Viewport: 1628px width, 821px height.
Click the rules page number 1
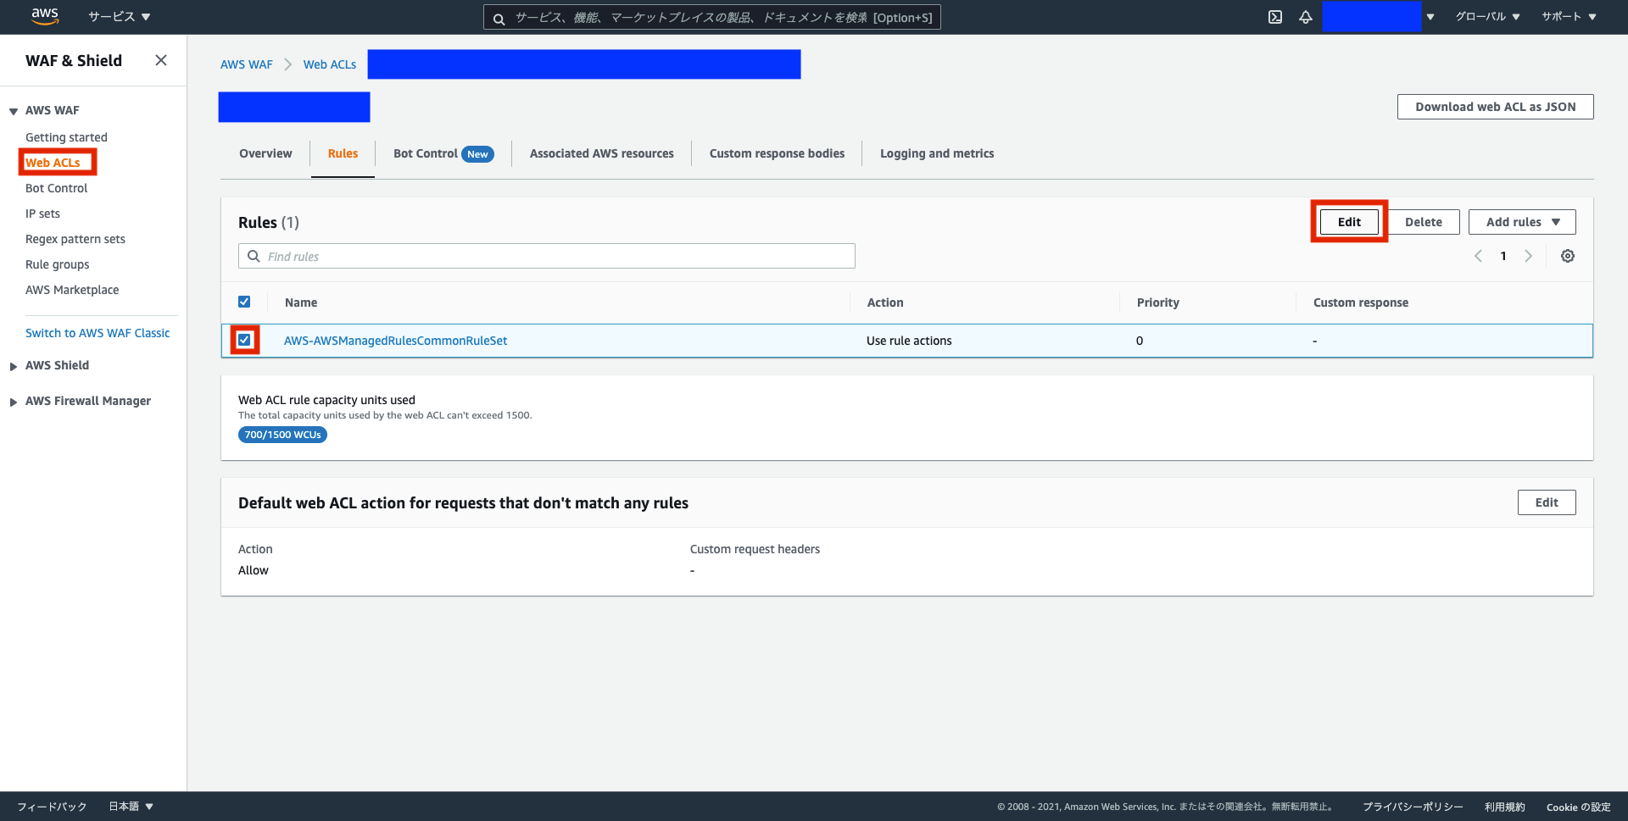1503,256
